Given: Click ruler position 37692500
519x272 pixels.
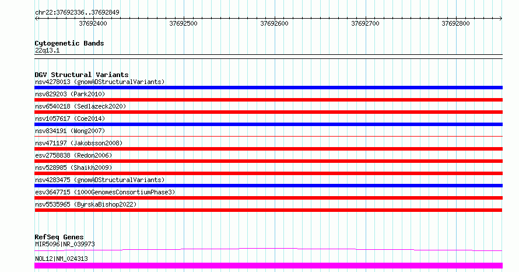Looking at the screenshot, I should pyautogui.click(x=183, y=23).
